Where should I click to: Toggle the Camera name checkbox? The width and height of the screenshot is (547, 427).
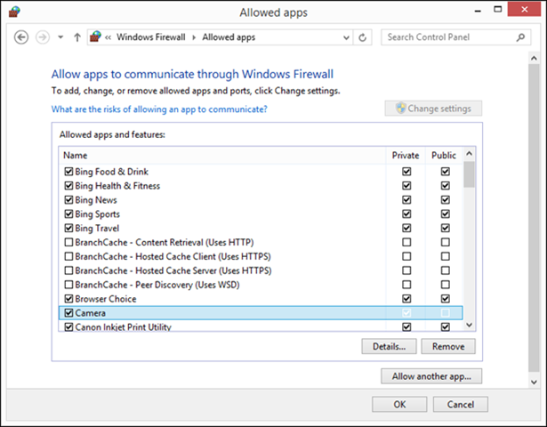coord(68,313)
